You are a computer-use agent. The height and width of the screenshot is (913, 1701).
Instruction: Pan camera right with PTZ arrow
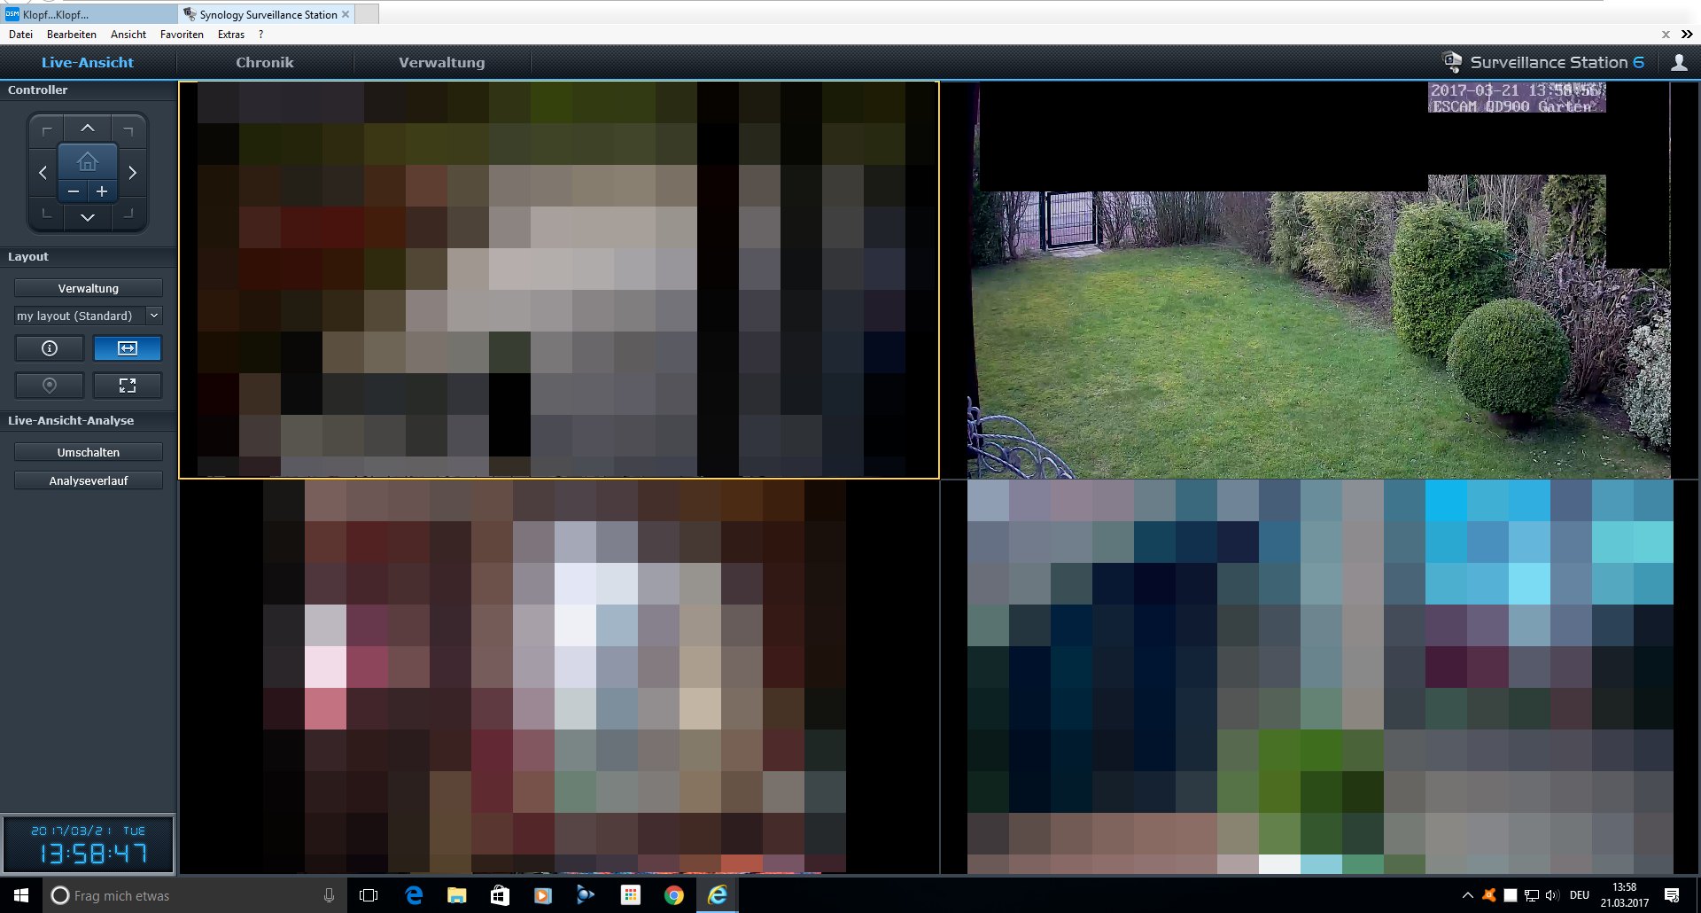pos(133,173)
